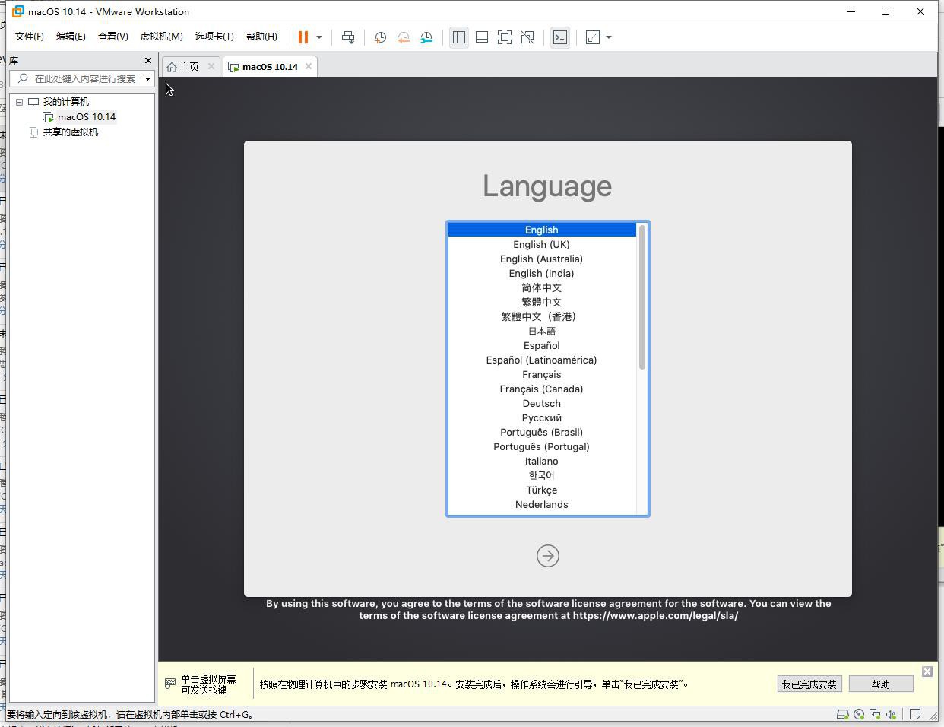Toggle Unity mode toolbar icon
Image resolution: width=944 pixels, height=727 pixels.
pyautogui.click(x=527, y=37)
